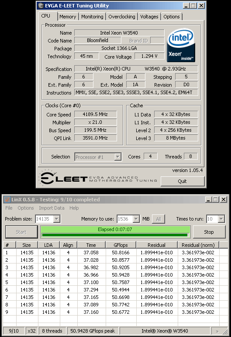231x337 pixels.
Task: Click the Core Speed value 4189.5 MHz
Action: [x=96, y=114]
